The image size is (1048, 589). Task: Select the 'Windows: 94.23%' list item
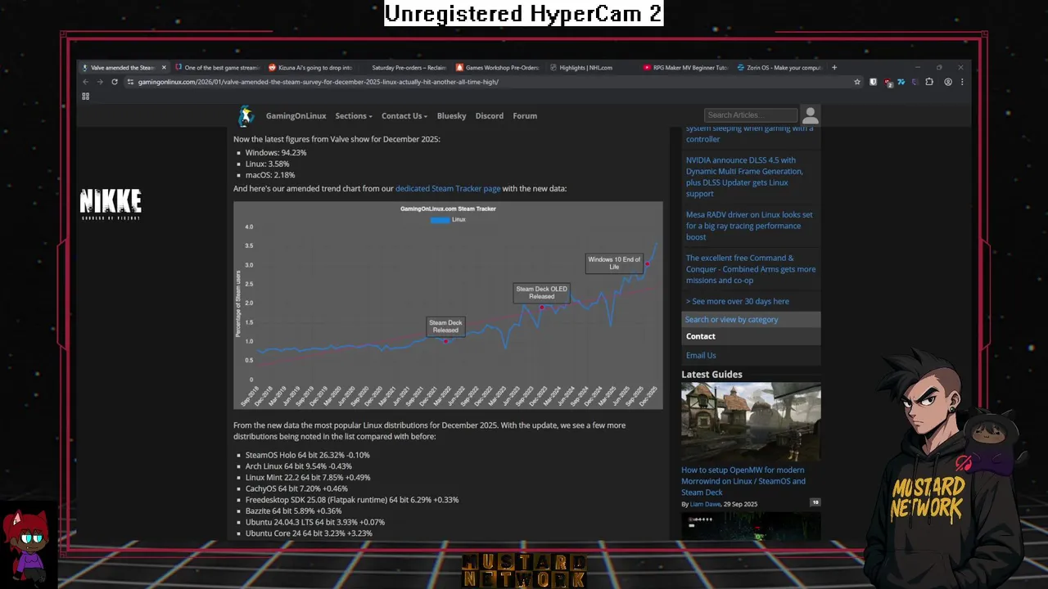point(276,153)
